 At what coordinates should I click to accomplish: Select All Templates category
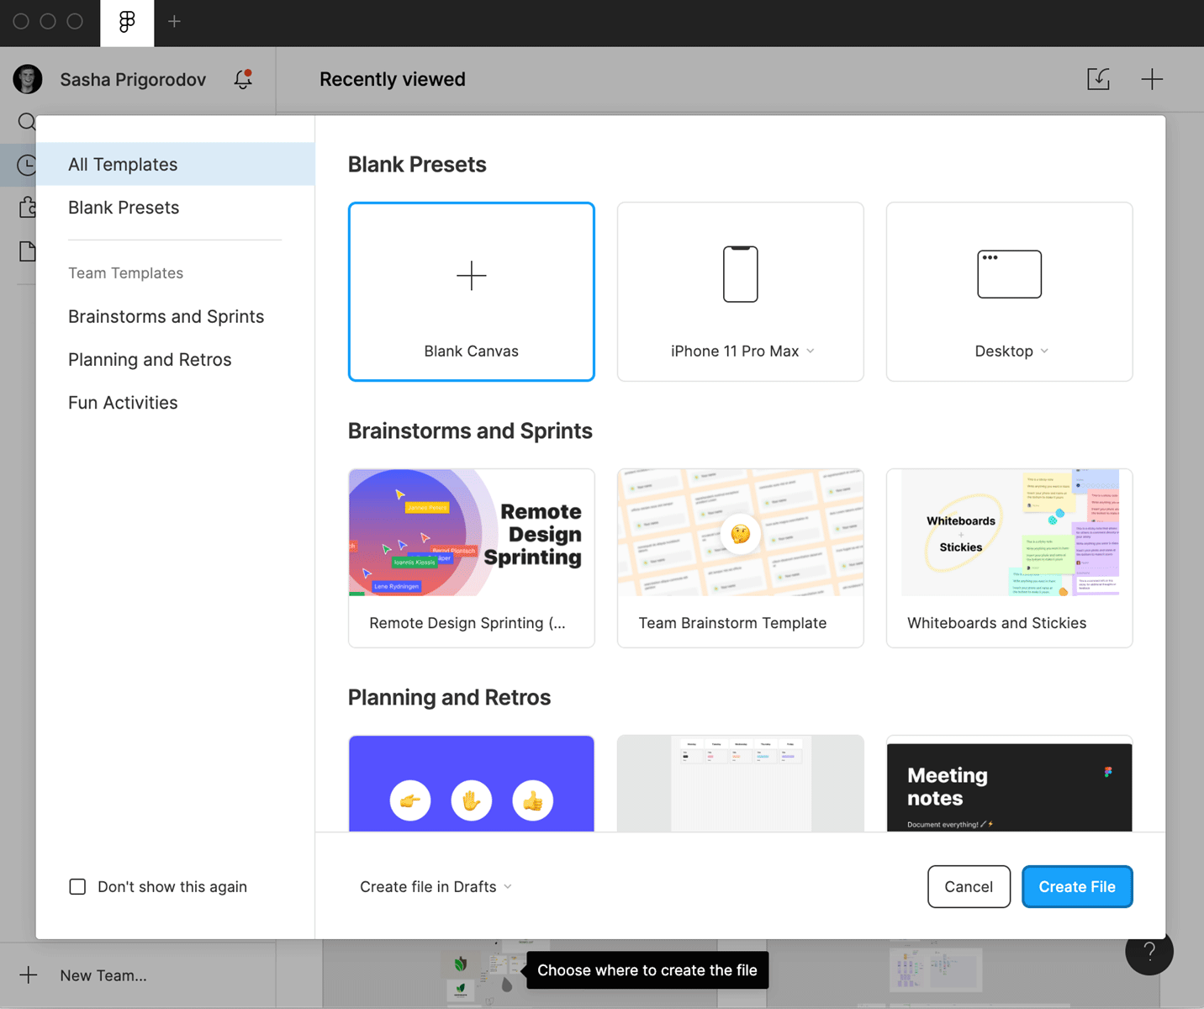pyautogui.click(x=175, y=164)
